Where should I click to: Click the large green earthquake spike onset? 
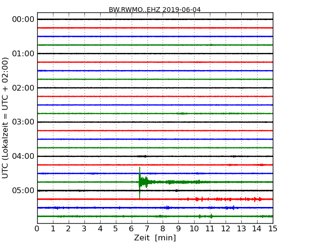click(140, 182)
